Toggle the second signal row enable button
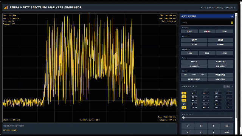This screenshot has height=136, width=242. 184,97
